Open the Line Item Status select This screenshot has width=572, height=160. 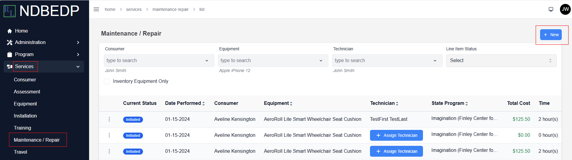[x=501, y=61]
